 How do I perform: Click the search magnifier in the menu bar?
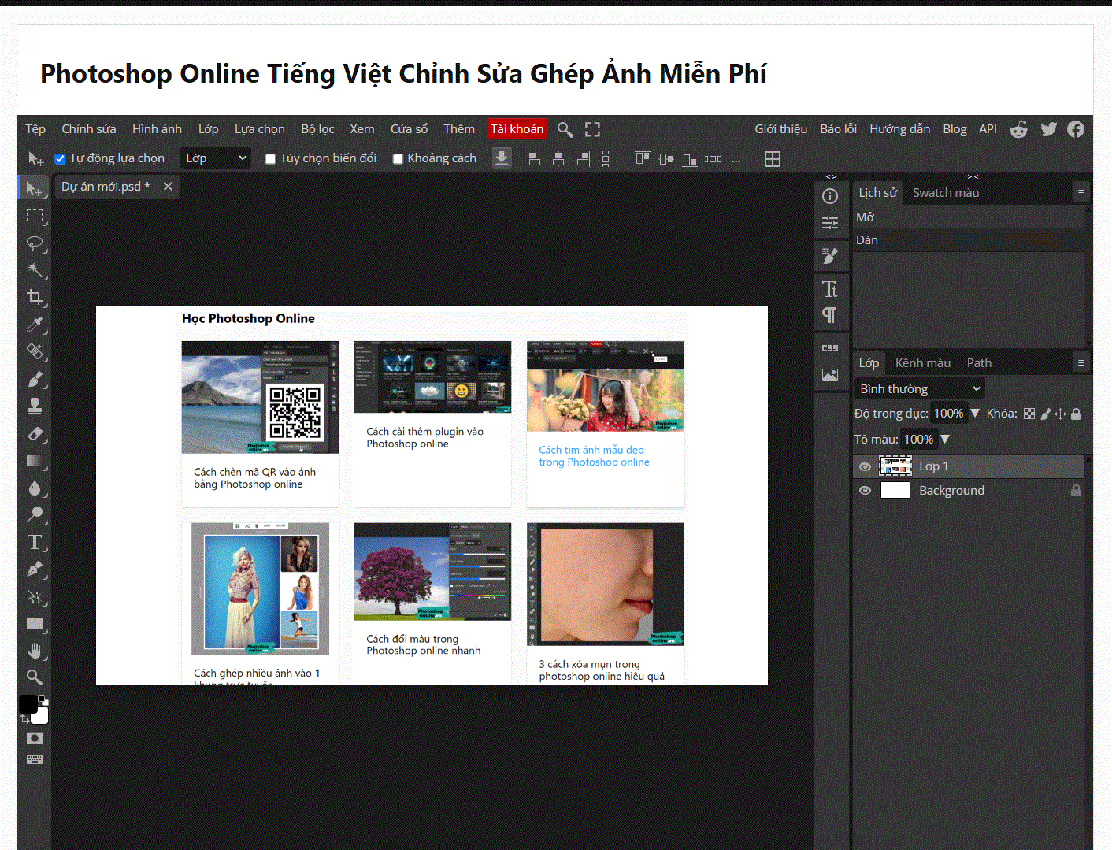click(x=565, y=129)
